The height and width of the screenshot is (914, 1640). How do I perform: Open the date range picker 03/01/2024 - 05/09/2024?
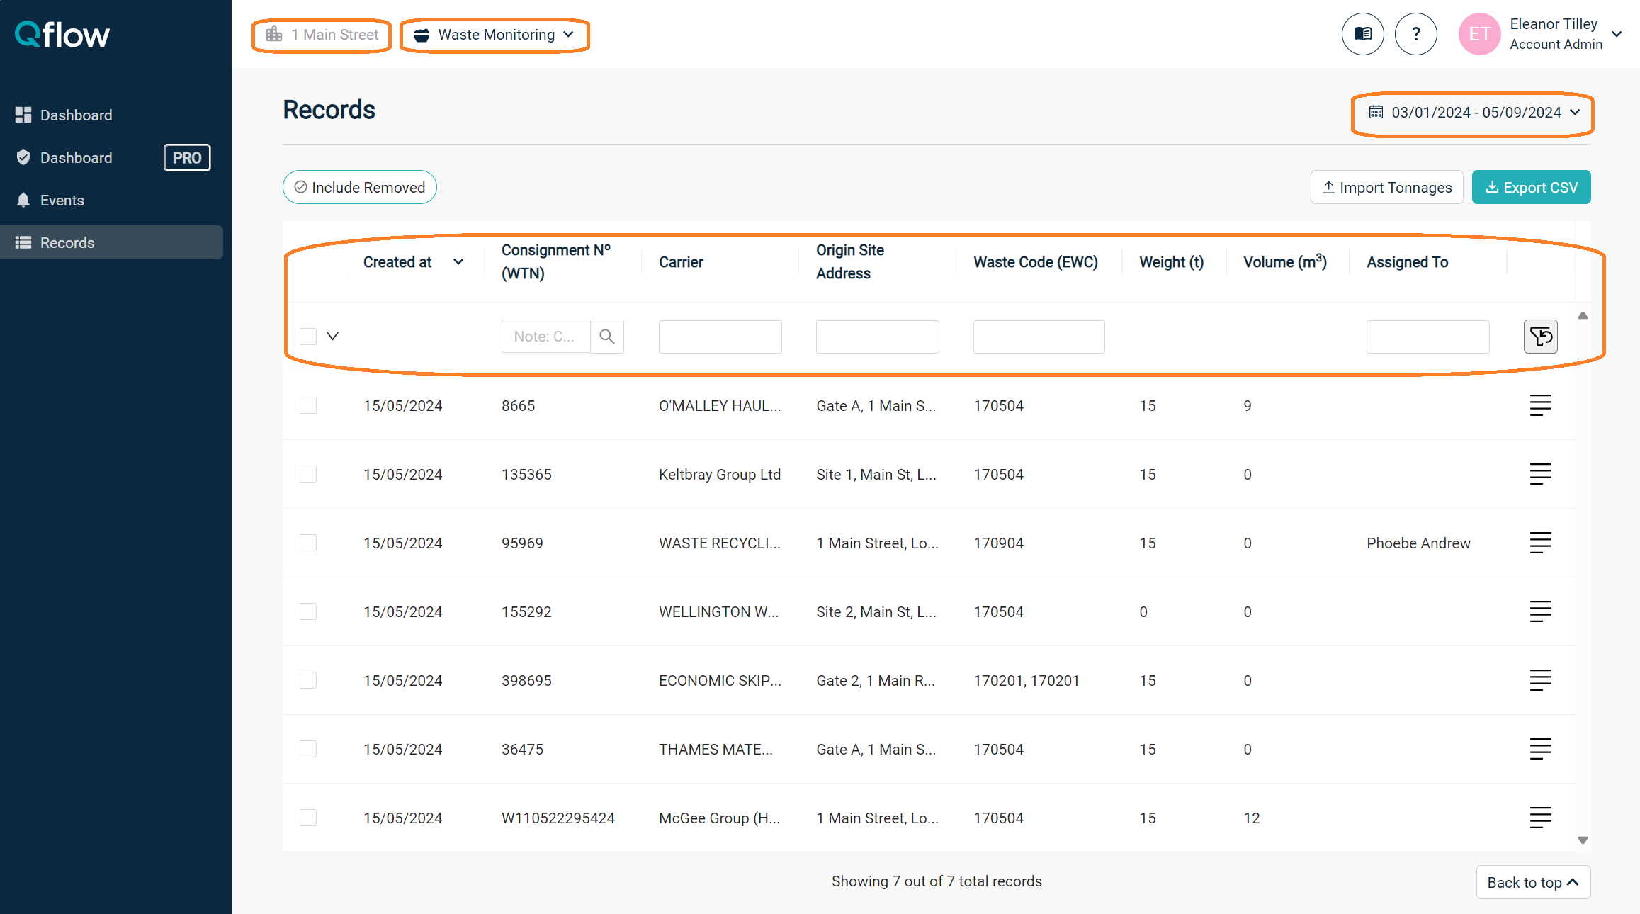(x=1474, y=113)
